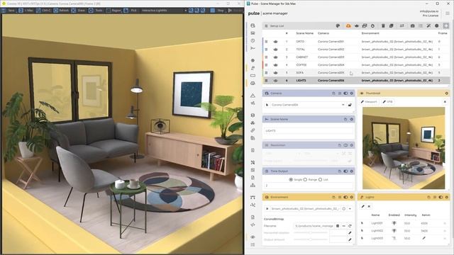
Task: Toggle the teapot render icon for SOFA row
Action: tap(275, 72)
